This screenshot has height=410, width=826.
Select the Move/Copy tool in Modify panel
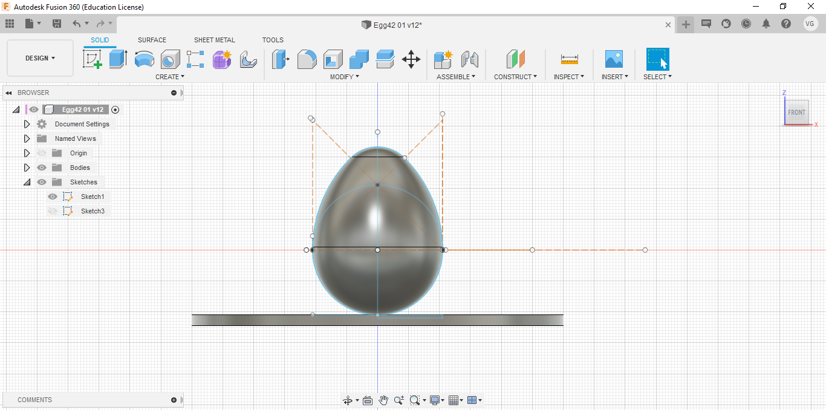point(412,59)
